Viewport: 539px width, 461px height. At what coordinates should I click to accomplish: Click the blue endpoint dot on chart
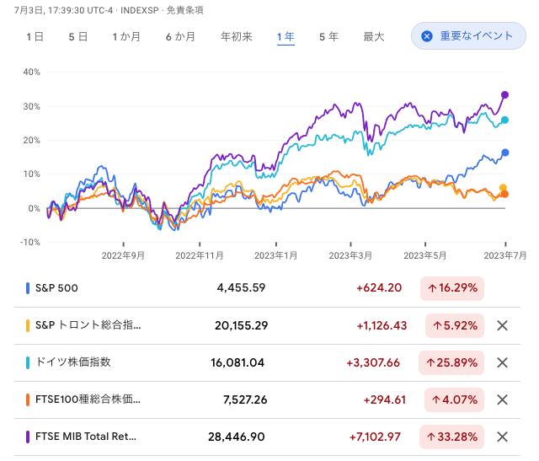coord(505,153)
